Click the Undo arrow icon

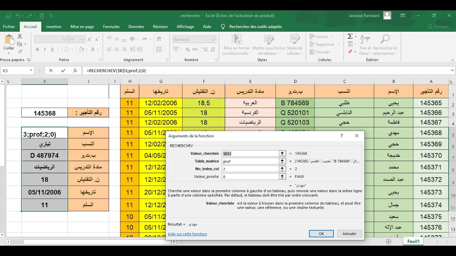click(18, 16)
